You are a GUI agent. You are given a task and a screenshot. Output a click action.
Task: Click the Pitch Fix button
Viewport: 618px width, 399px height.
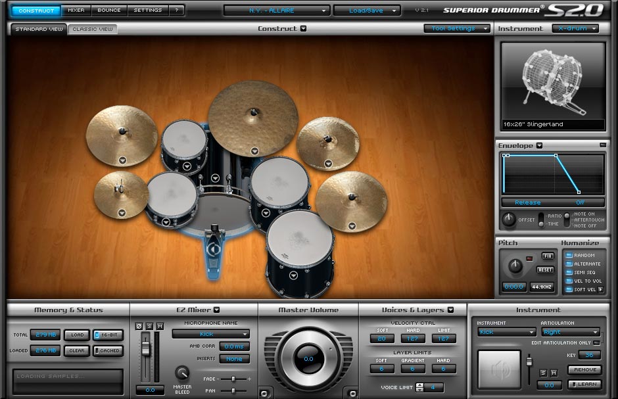[x=548, y=256]
